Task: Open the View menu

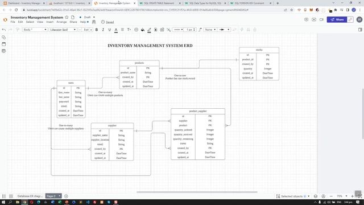Action: point(40,22)
